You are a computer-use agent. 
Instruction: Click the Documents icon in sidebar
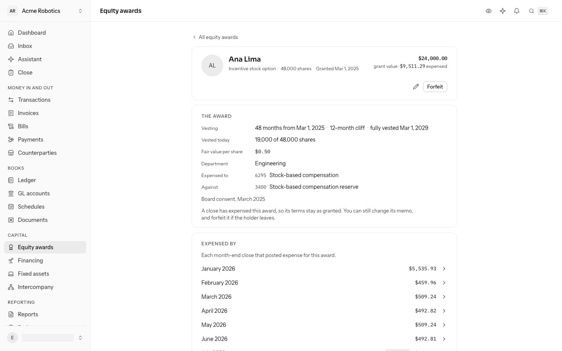tap(11, 220)
